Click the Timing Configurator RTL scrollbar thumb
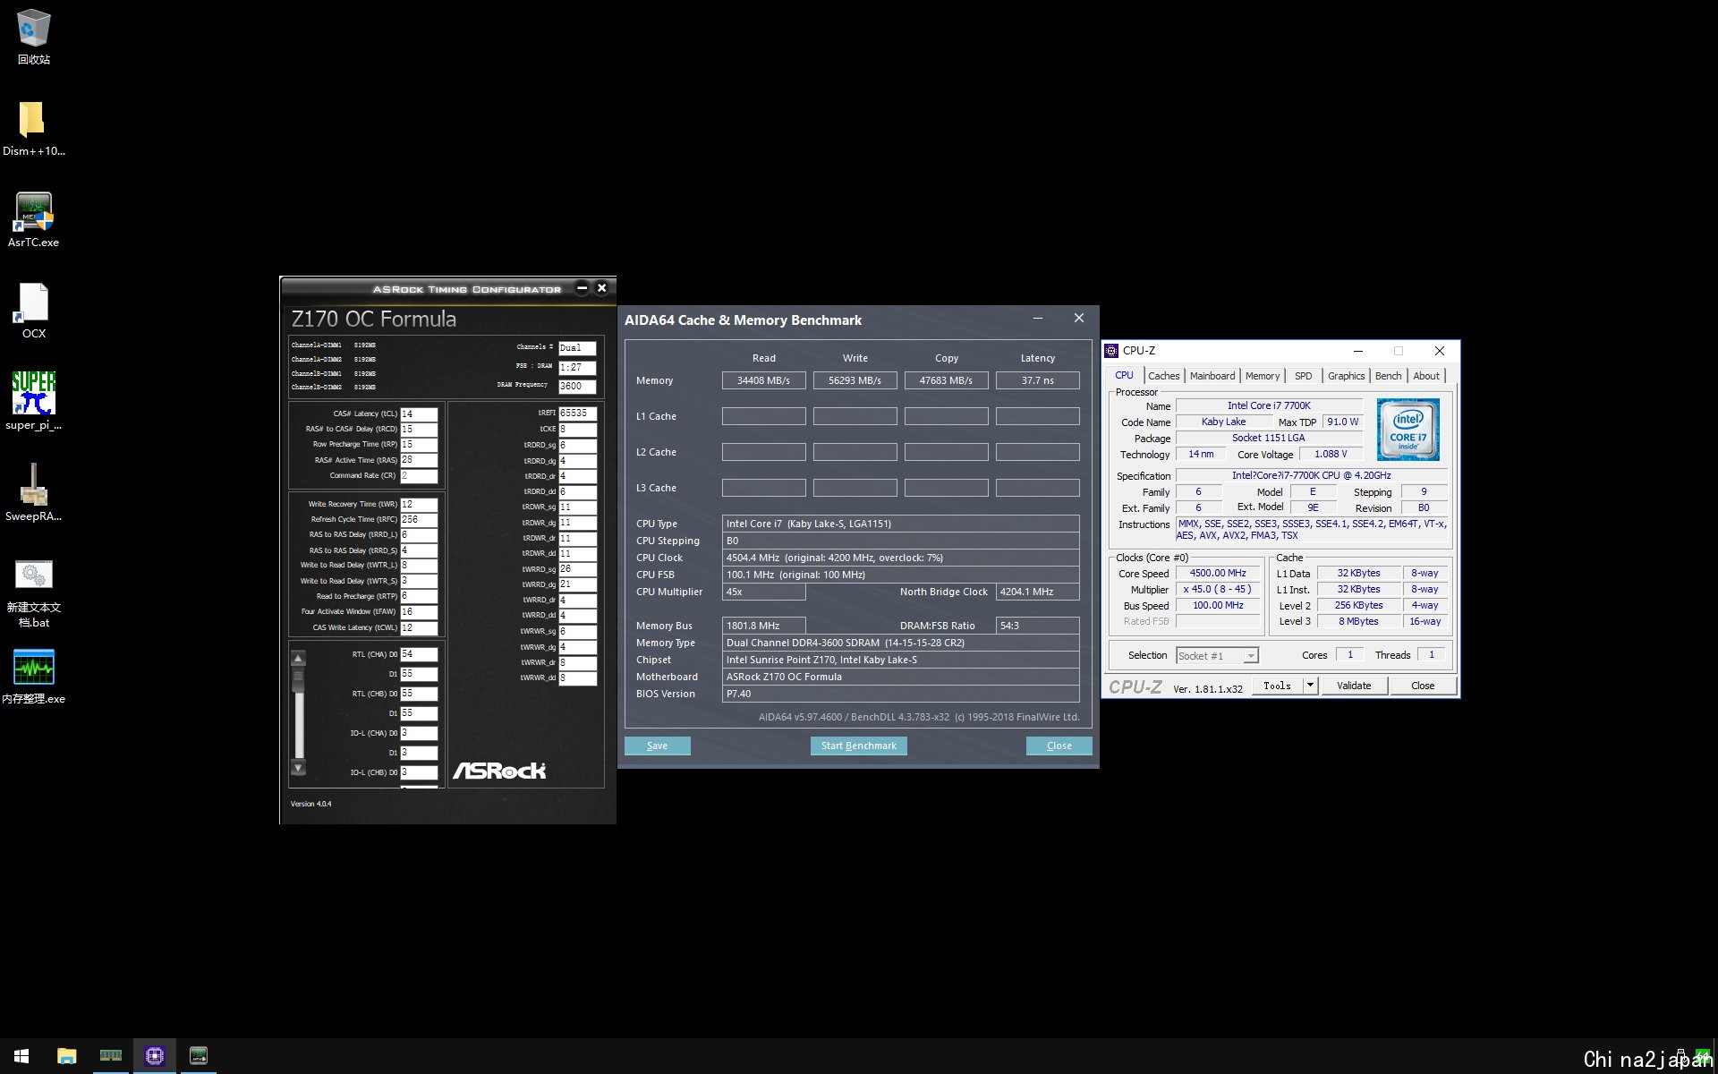 (299, 680)
